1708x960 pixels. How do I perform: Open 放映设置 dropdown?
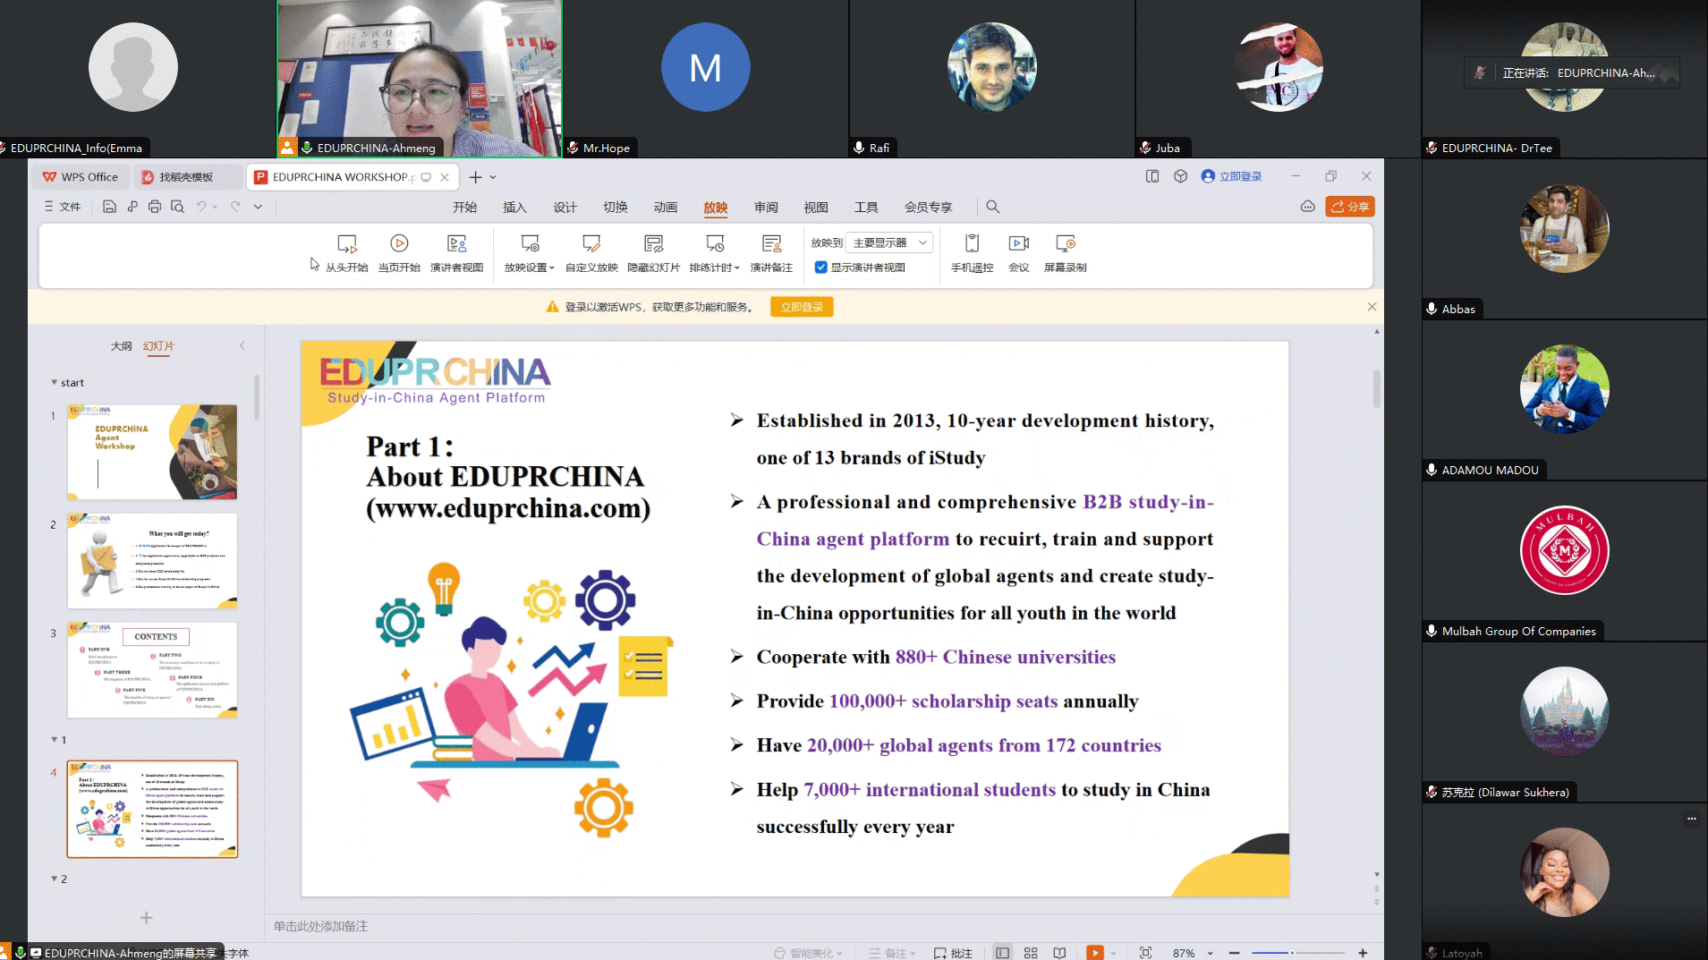[x=530, y=268]
